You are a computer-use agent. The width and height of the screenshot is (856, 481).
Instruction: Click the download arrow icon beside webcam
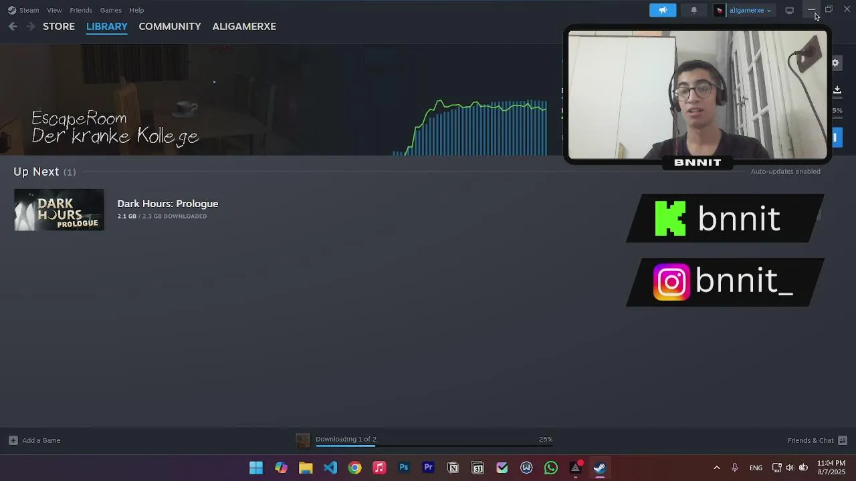pos(837,89)
